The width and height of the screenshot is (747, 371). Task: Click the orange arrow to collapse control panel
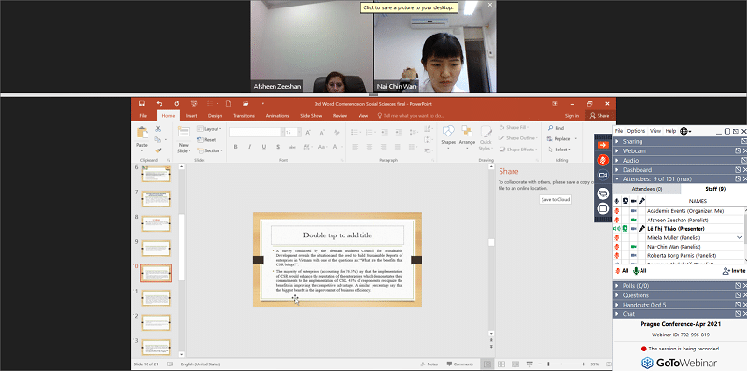(603, 145)
